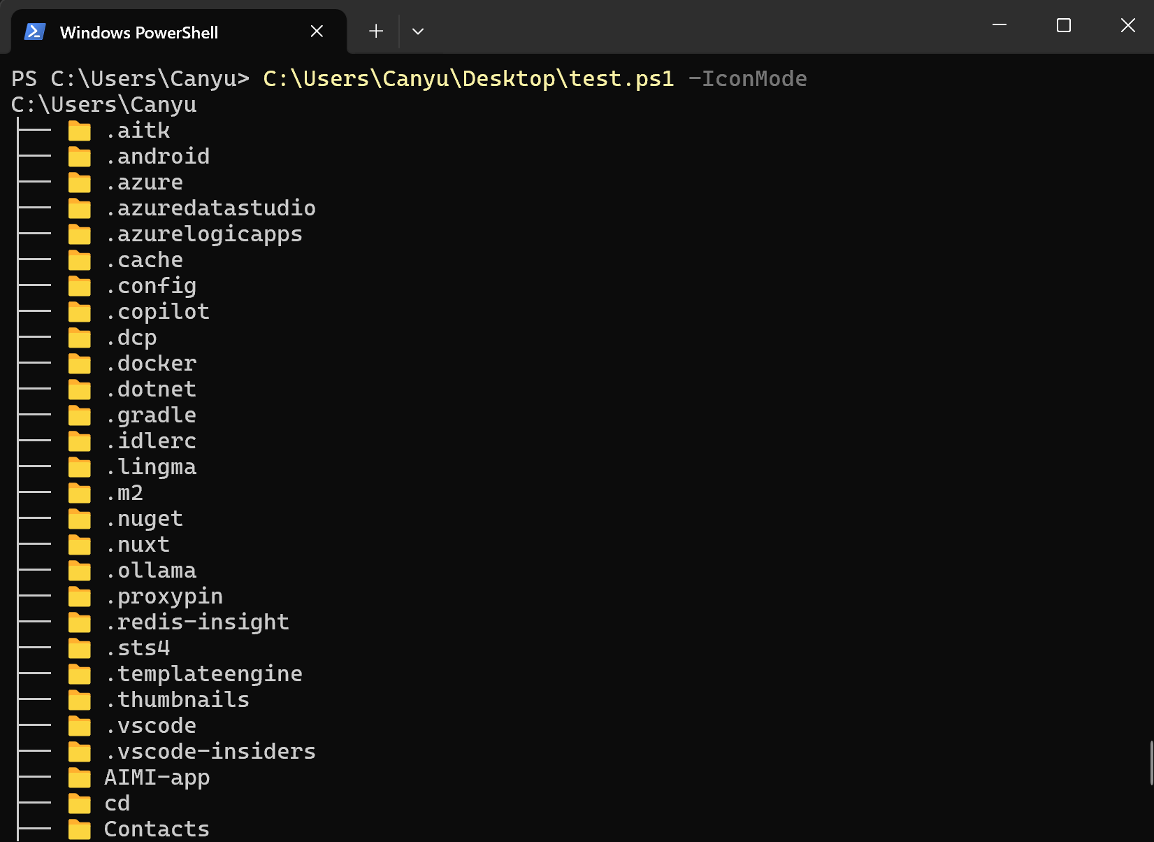Screen dimensions: 1154x842
Task: Click the .azuredatastudio folder name
Action: (210, 208)
